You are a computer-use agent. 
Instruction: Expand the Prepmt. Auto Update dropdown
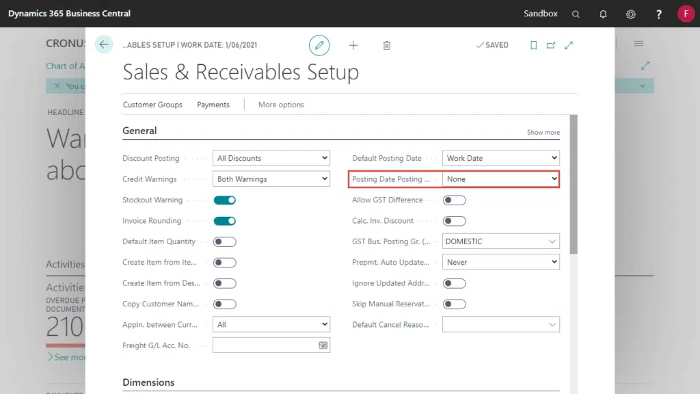[x=501, y=262]
